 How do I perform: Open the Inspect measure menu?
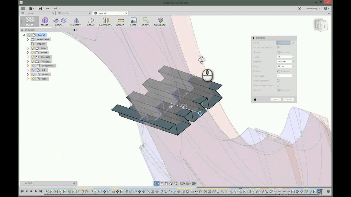click(121, 22)
